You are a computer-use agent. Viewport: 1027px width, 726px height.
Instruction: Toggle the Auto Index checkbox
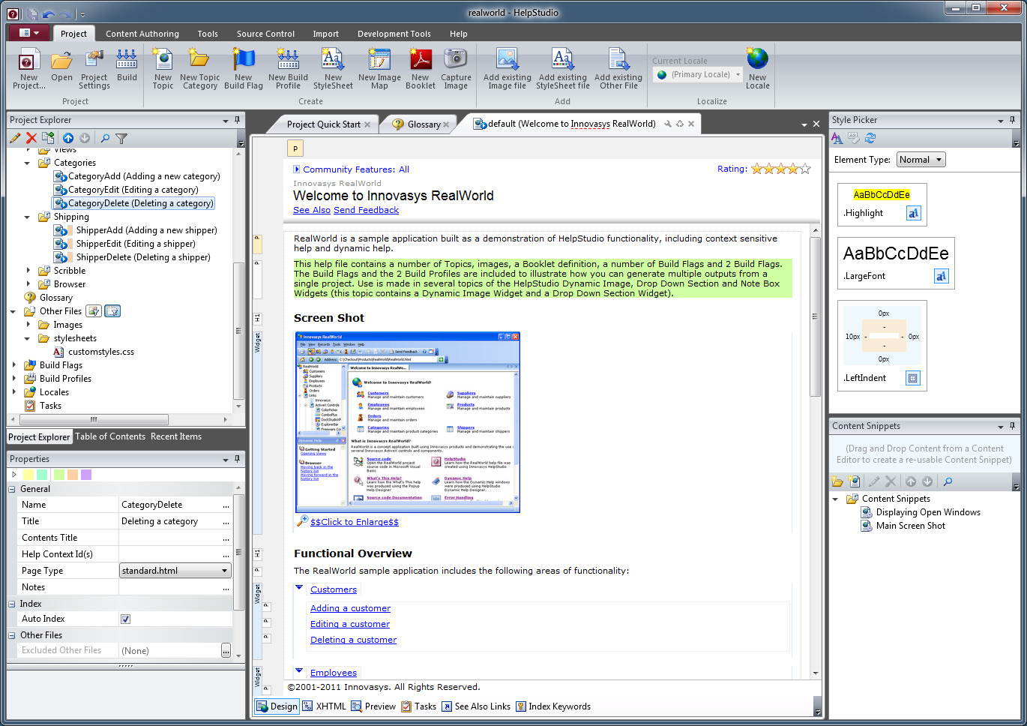(125, 619)
